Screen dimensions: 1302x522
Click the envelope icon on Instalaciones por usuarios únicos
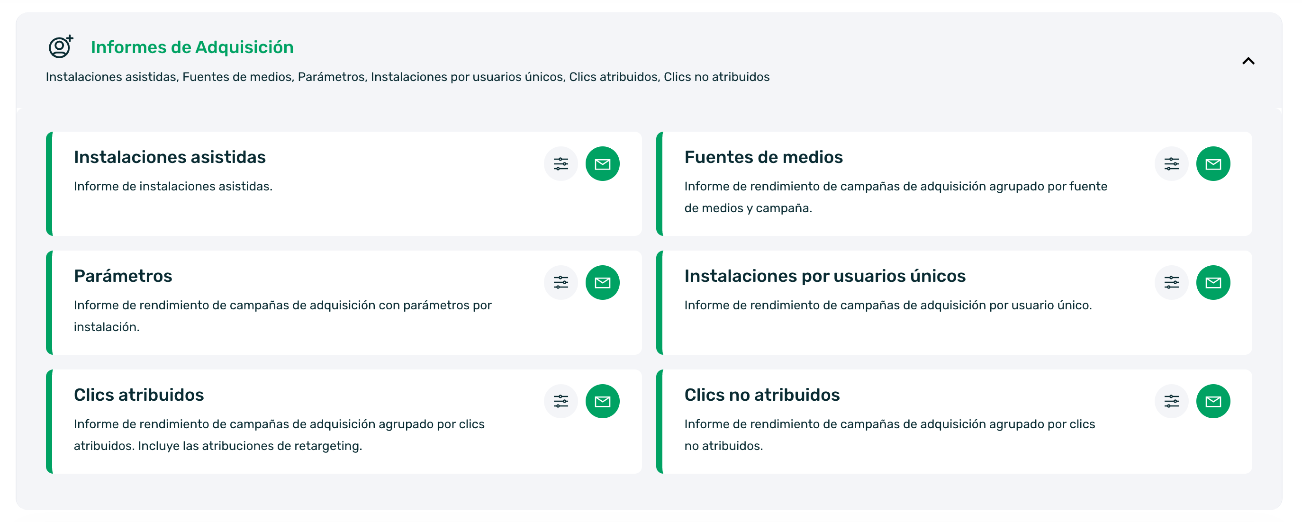[x=1213, y=282]
